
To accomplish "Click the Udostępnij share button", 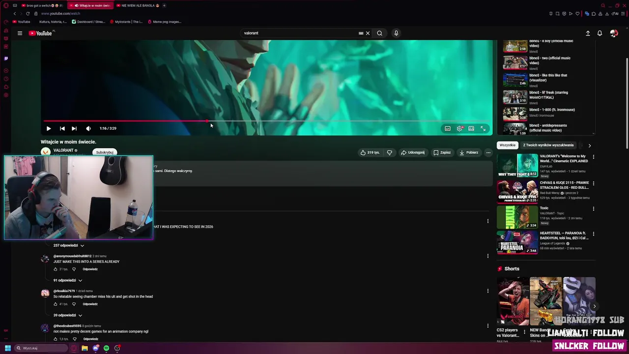I will pyautogui.click(x=413, y=152).
